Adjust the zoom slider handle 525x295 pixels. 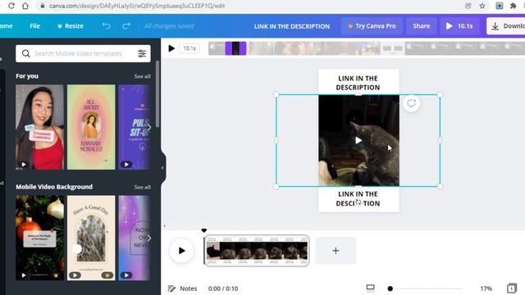pyautogui.click(x=390, y=288)
